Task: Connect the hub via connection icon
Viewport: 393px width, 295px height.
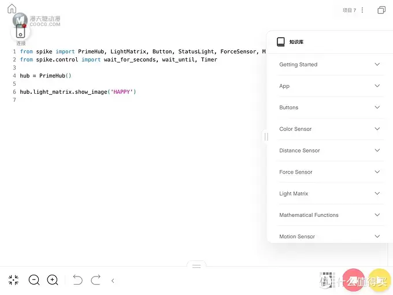Action: [x=21, y=32]
